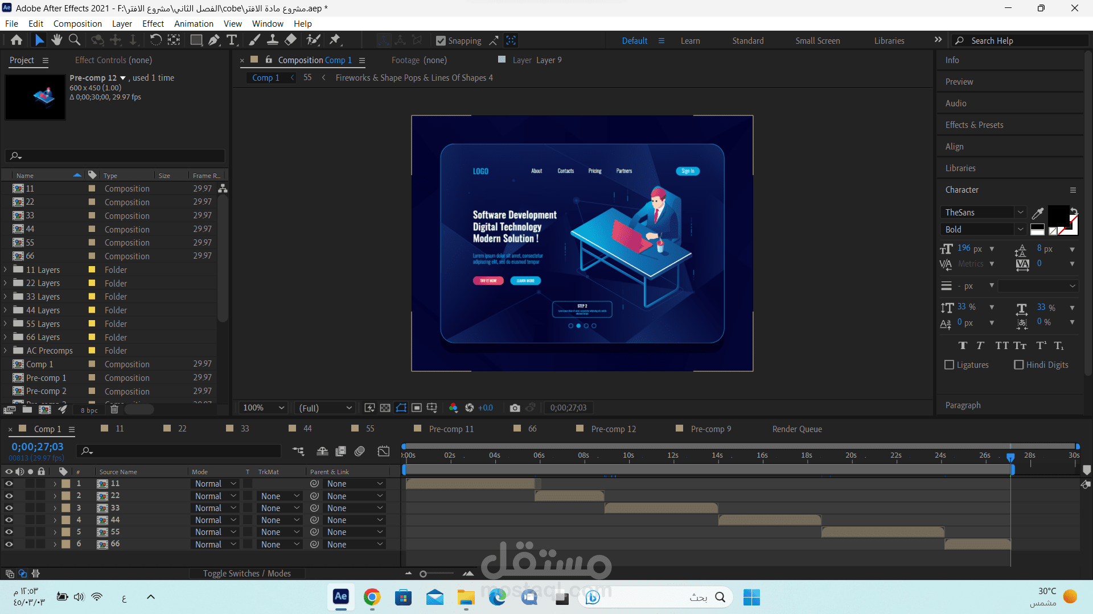The image size is (1093, 614).
Task: Click the Motion Blur enable icon in timeline
Action: [x=360, y=451]
